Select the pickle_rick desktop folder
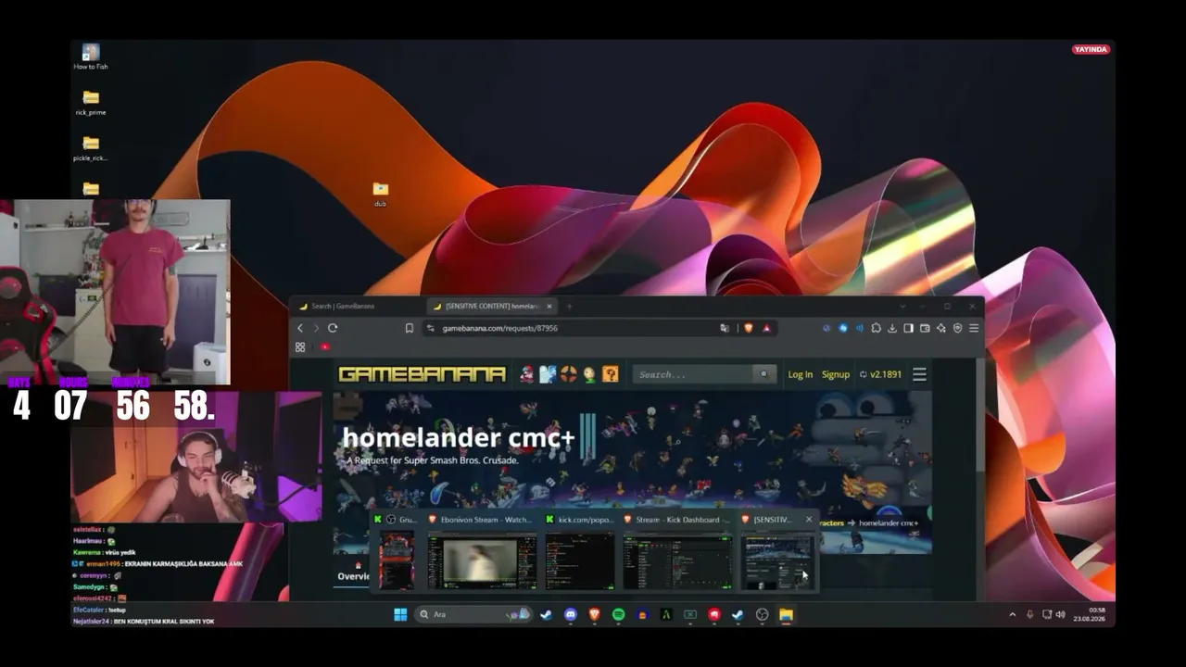Screen dimensions: 1186x667 pos(91,148)
